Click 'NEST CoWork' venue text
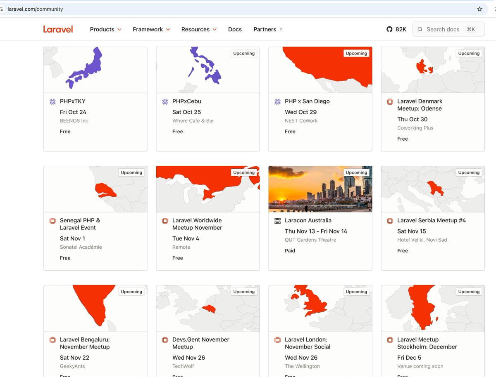This screenshot has width=496, height=377. [300, 121]
